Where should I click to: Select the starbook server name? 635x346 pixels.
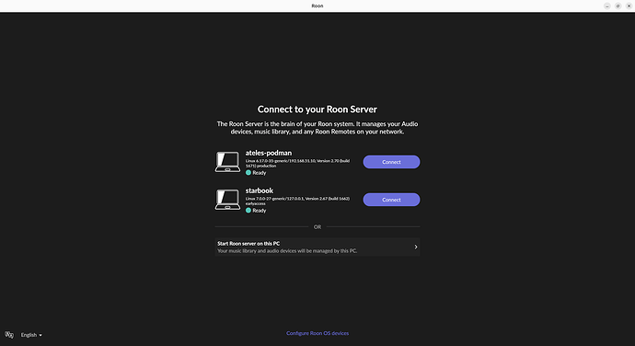point(260,190)
